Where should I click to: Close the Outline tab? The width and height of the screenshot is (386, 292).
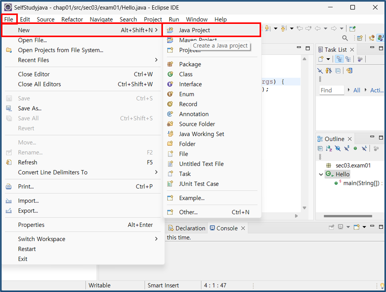[349, 139]
